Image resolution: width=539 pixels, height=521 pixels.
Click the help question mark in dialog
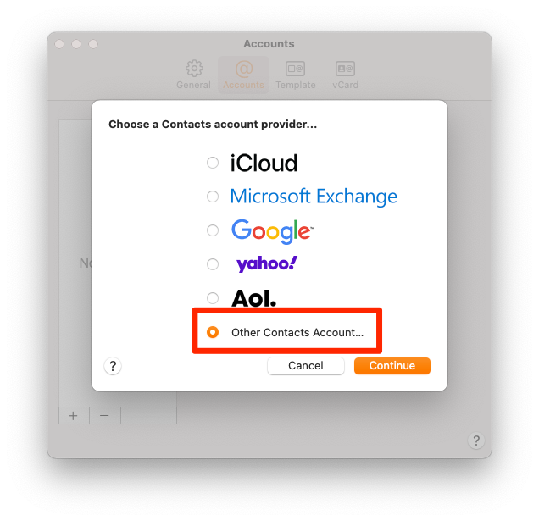coord(113,366)
